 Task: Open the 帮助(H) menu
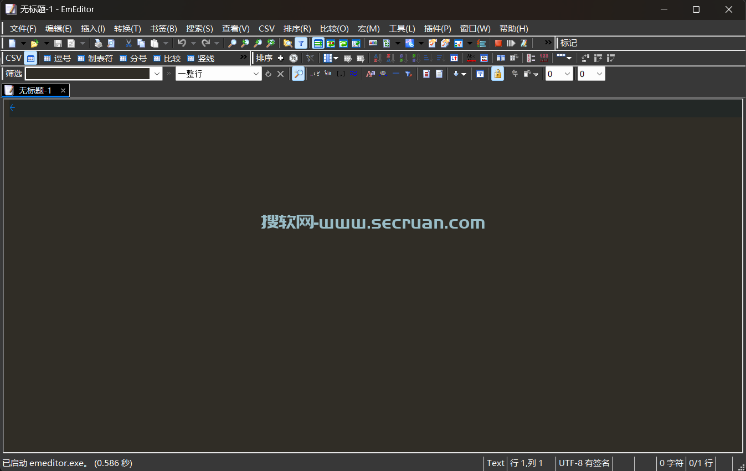tap(514, 29)
